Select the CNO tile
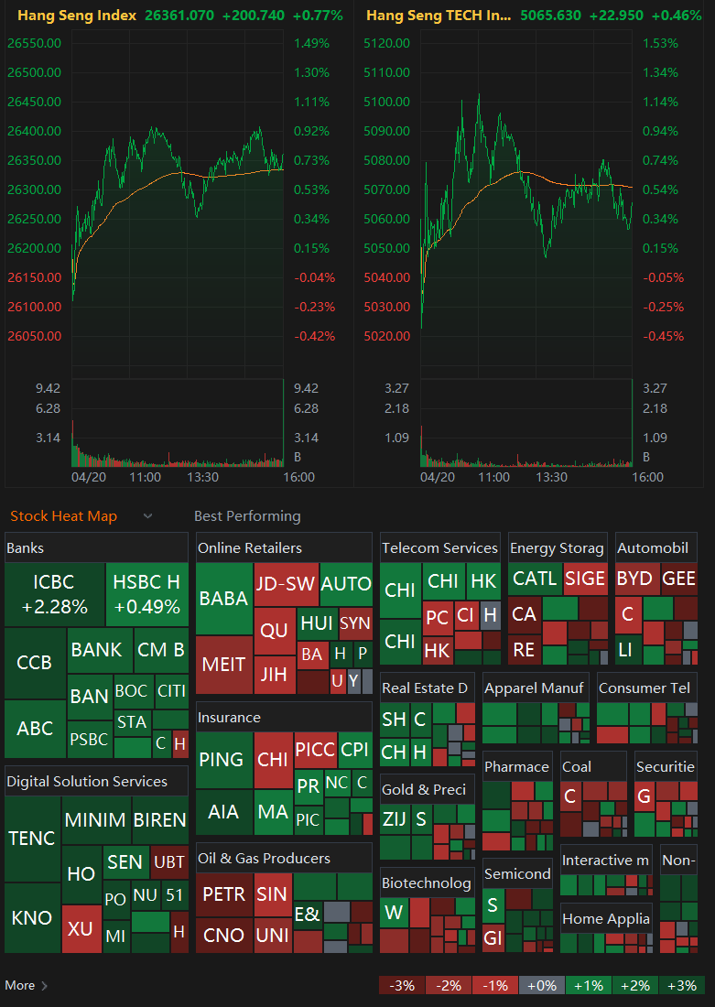 coord(224,935)
